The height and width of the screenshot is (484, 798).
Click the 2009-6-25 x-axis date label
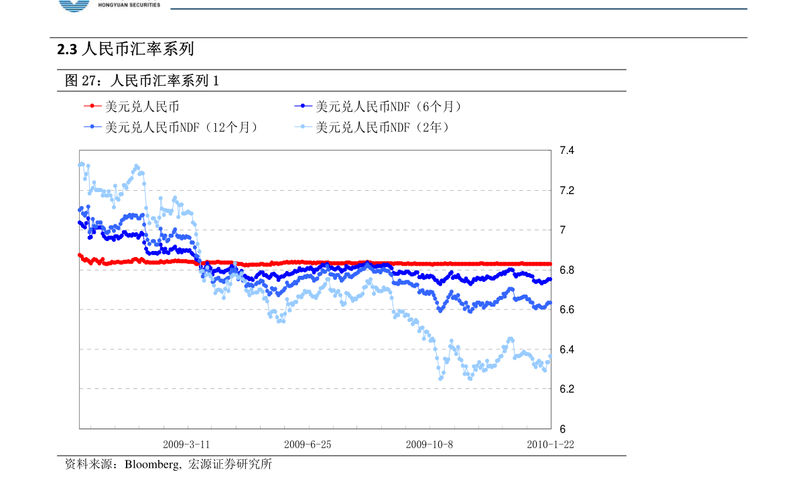[308, 445]
